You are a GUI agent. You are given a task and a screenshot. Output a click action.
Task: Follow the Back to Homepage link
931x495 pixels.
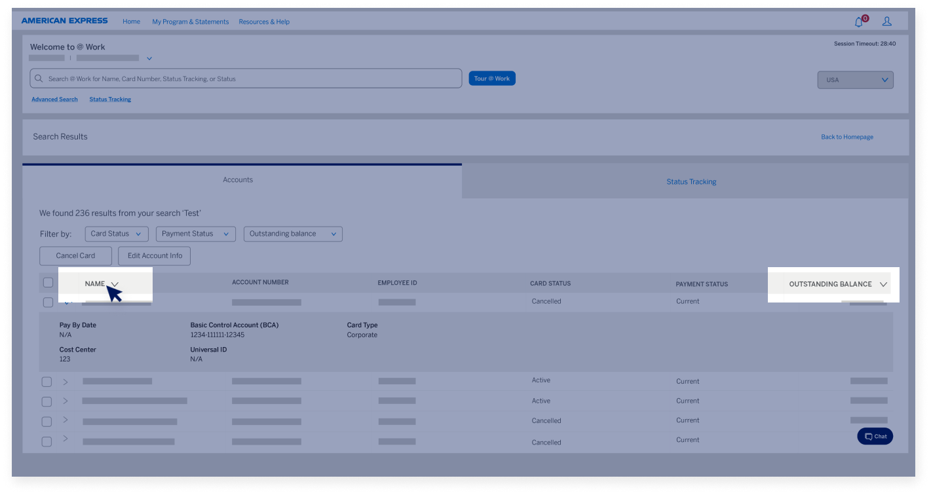pos(847,137)
